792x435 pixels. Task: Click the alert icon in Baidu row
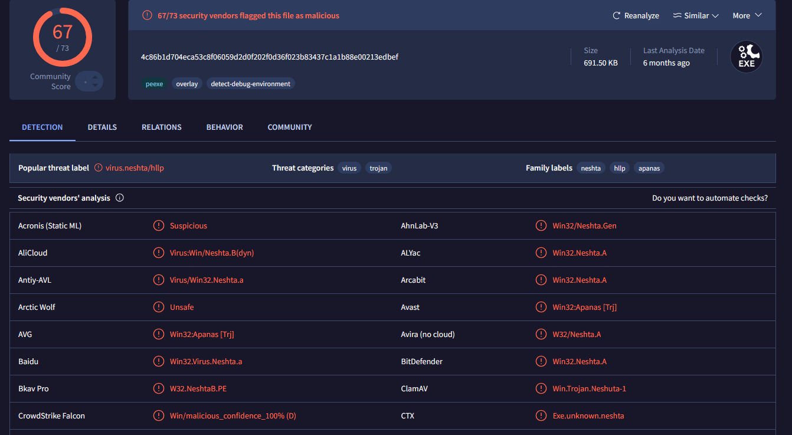coord(159,361)
